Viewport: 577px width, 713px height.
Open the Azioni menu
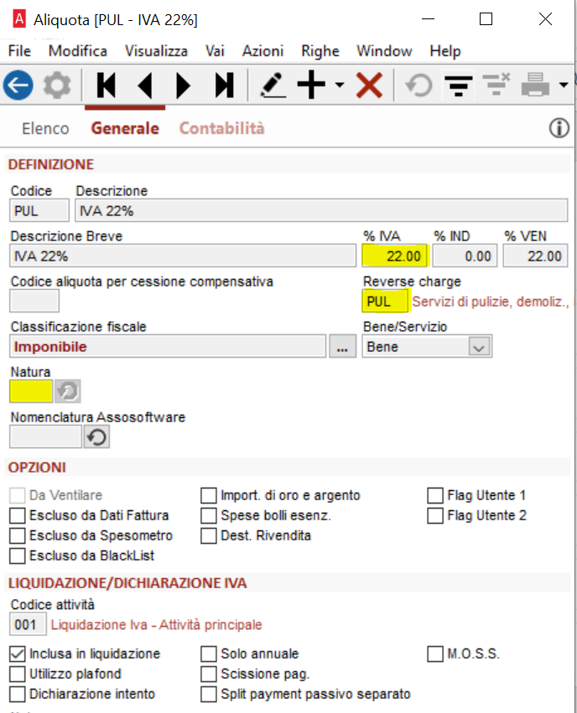tap(263, 51)
